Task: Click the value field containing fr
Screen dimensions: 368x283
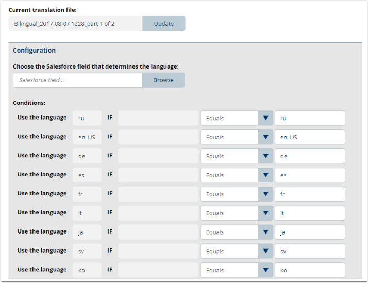Action: pos(310,194)
